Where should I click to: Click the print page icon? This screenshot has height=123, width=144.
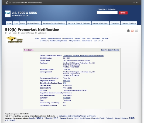pos(128,31)
